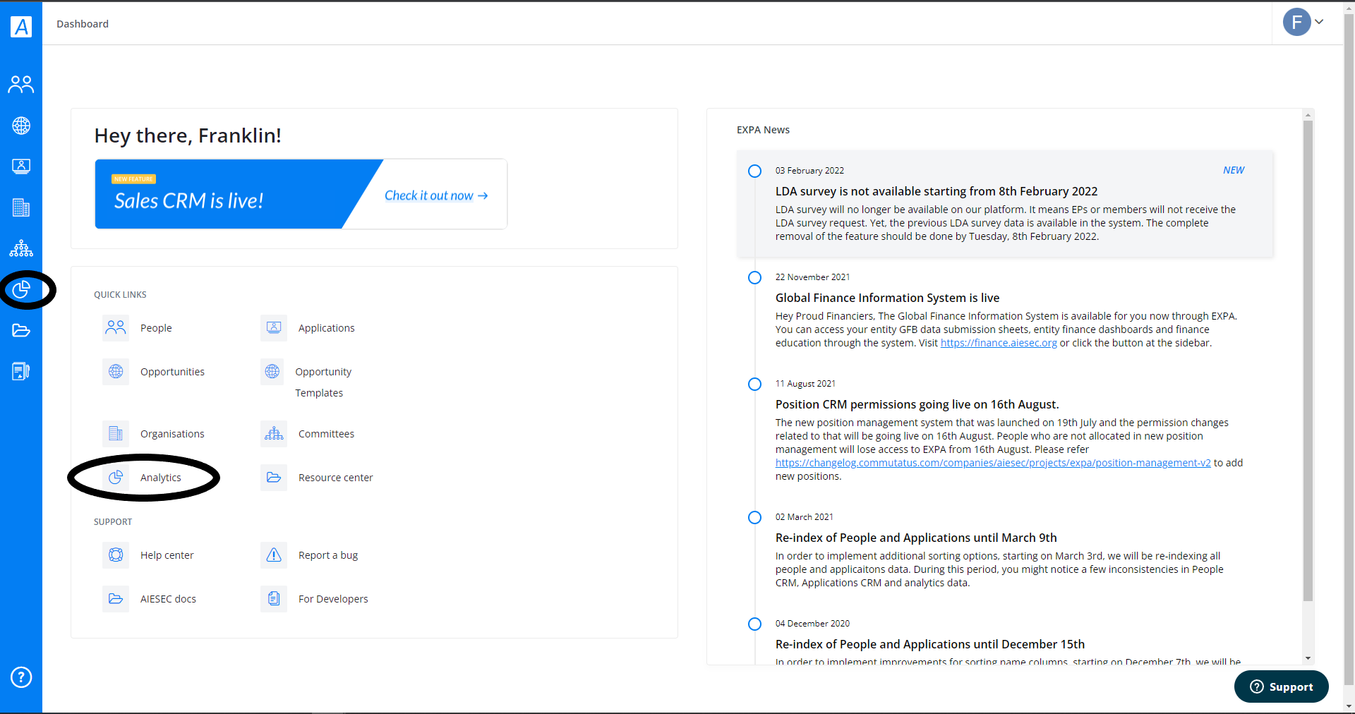Open the Opportunity Templates quick link
The image size is (1355, 714).
[323, 382]
